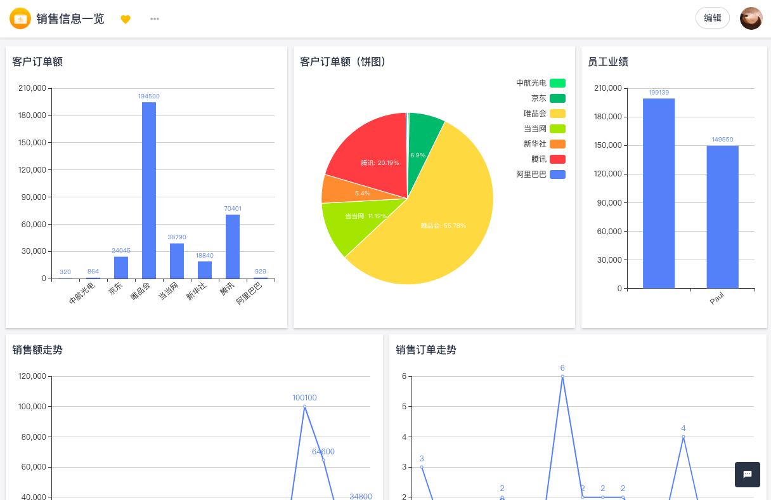The image size is (771, 500).
Task: Toggle the 唯品会 yellow legend swatch
Action: pyautogui.click(x=557, y=114)
